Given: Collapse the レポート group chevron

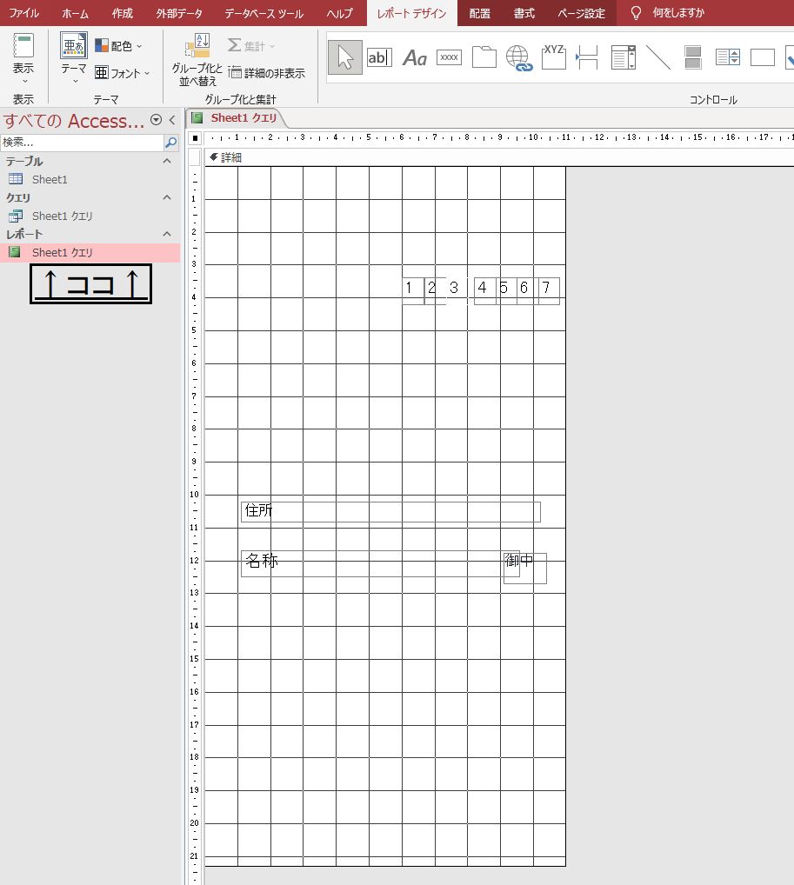Looking at the screenshot, I should pos(168,235).
